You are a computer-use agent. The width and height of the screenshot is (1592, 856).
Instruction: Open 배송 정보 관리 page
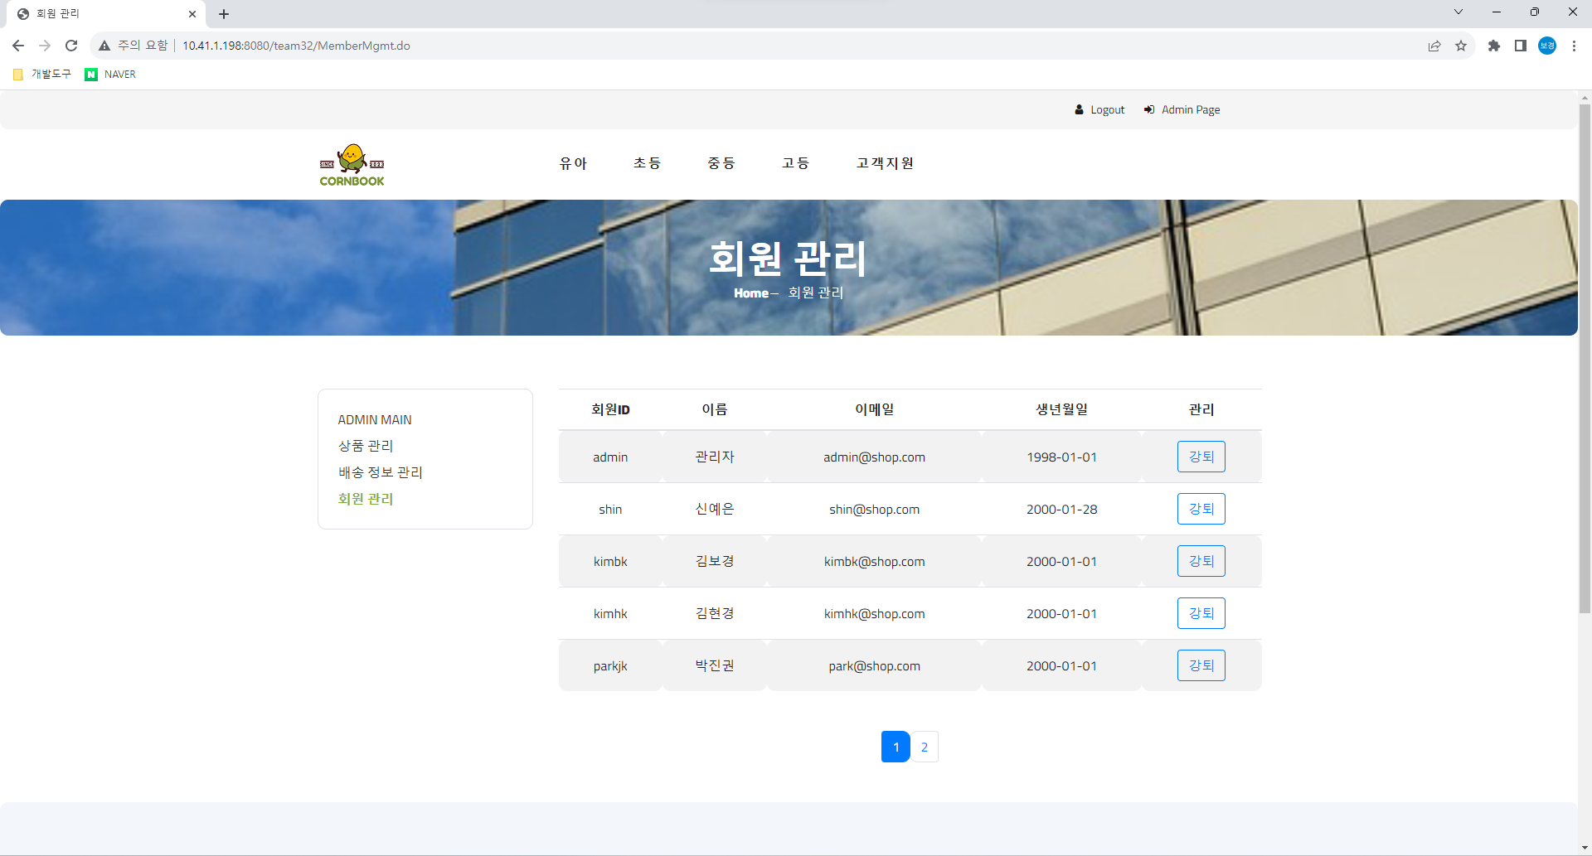[x=380, y=472]
